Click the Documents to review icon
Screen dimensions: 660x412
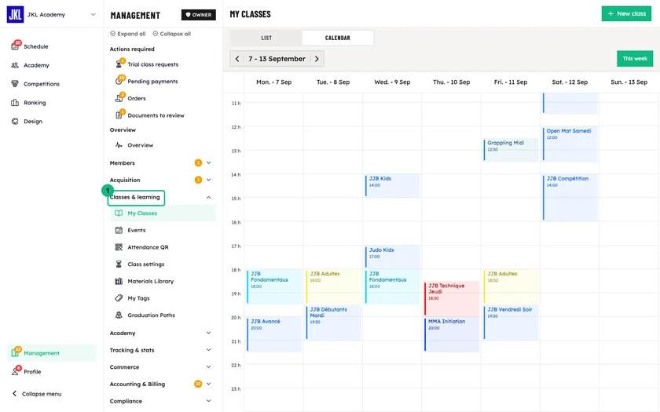click(119, 115)
